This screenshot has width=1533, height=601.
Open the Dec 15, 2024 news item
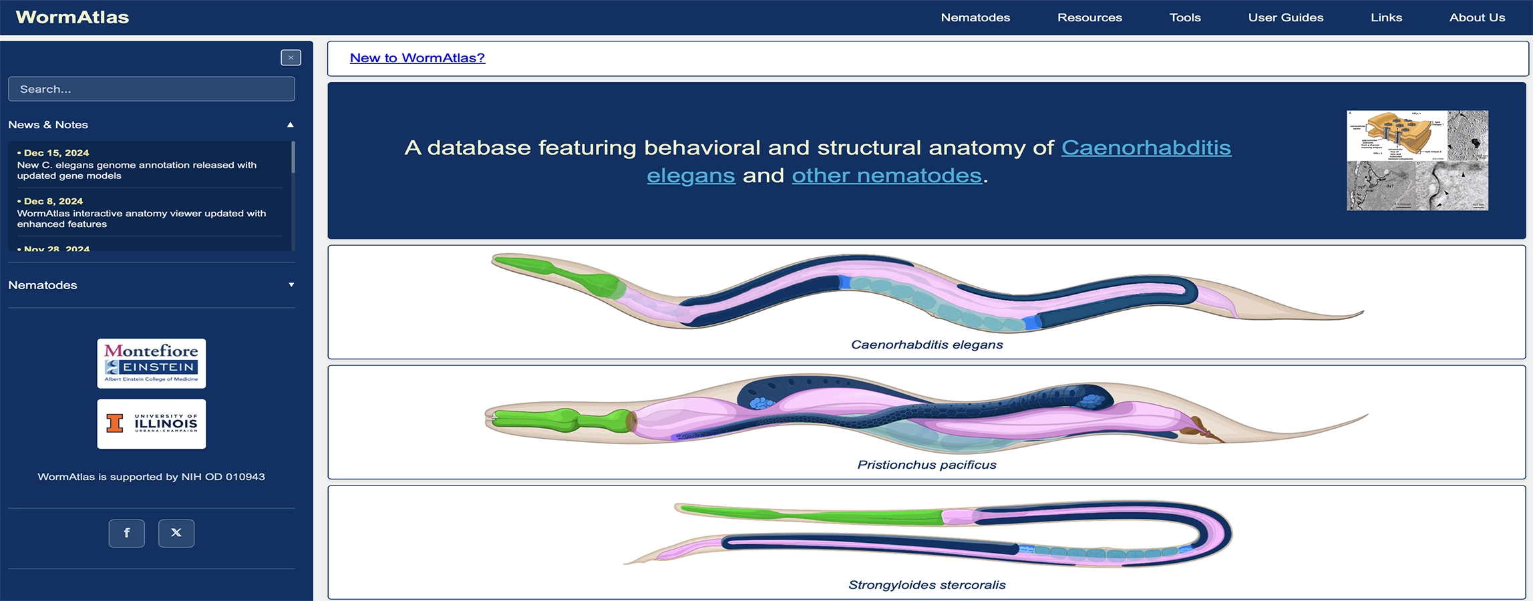point(150,164)
